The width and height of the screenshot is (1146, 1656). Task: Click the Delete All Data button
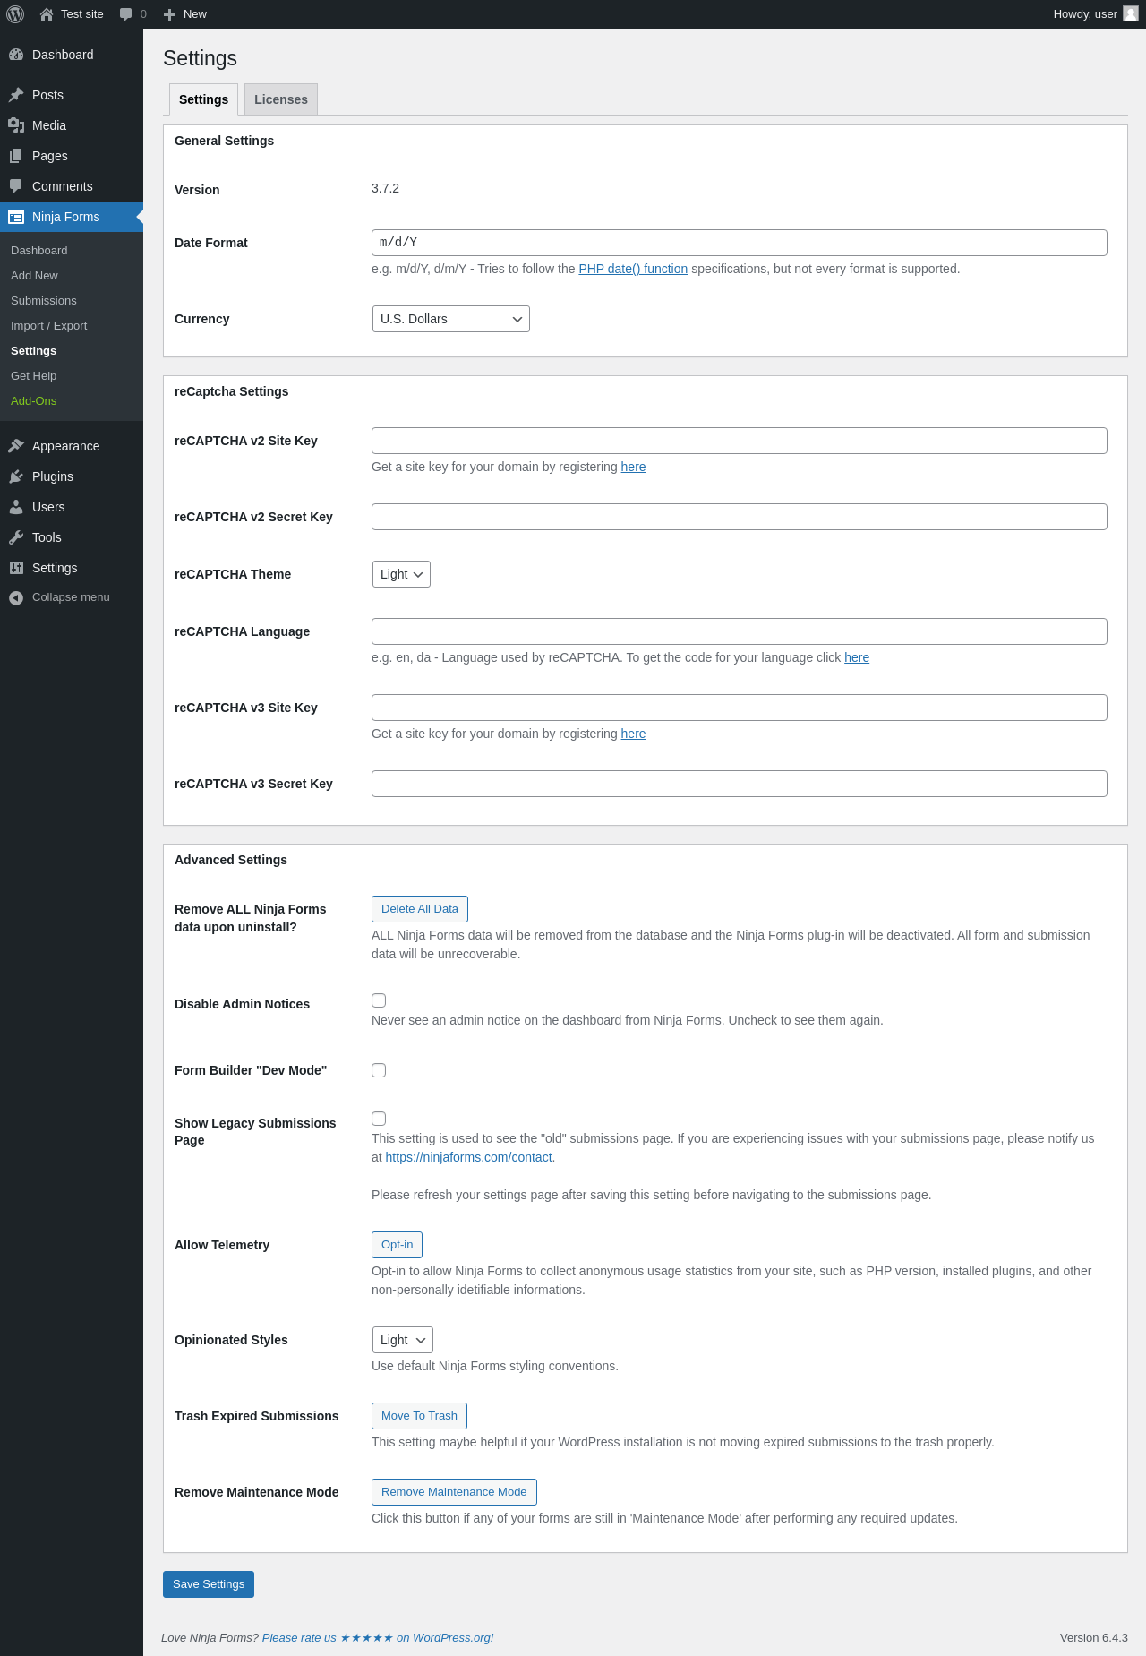(419, 909)
